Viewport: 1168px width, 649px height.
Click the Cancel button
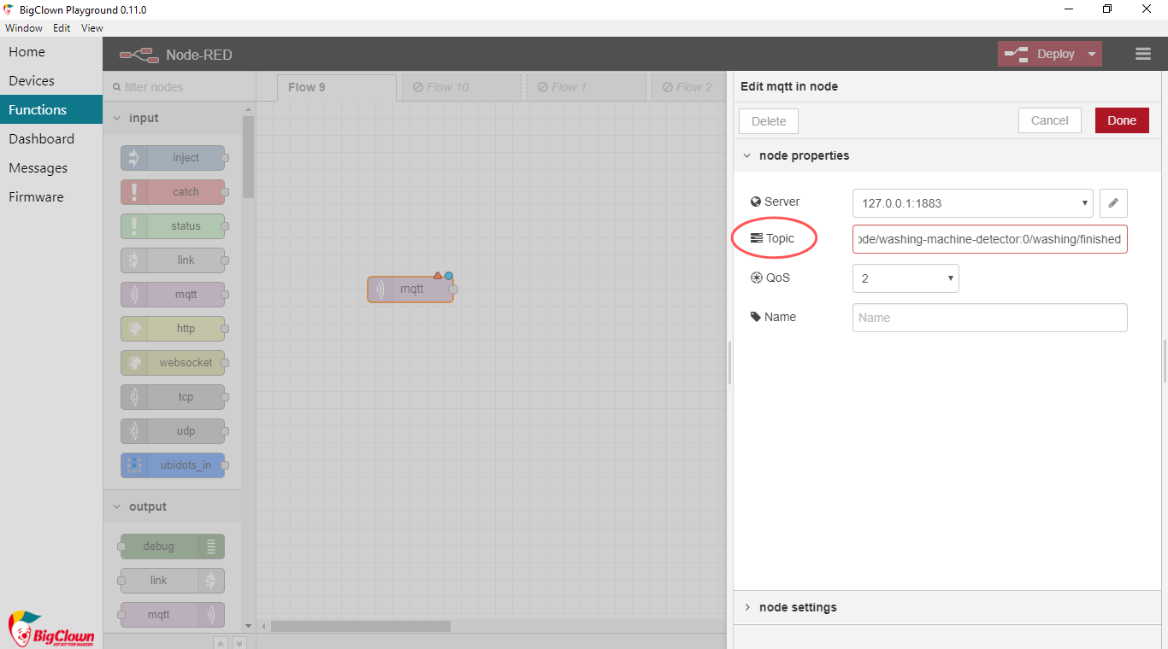1050,120
